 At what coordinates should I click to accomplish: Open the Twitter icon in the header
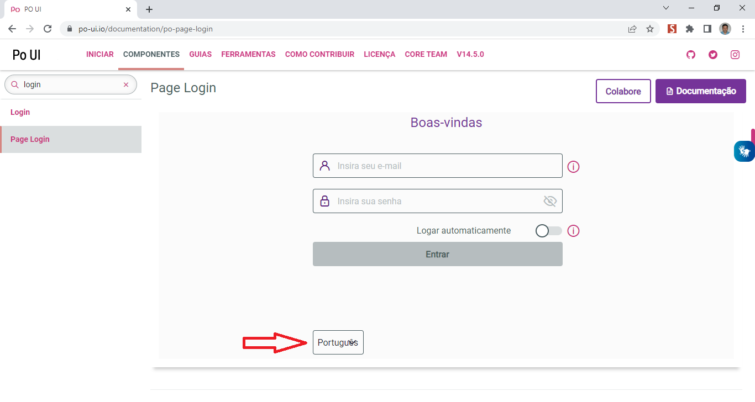pyautogui.click(x=712, y=54)
